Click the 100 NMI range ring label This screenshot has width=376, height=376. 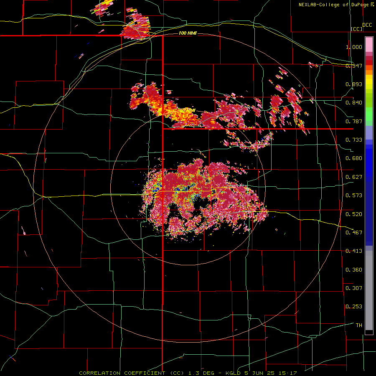click(188, 33)
